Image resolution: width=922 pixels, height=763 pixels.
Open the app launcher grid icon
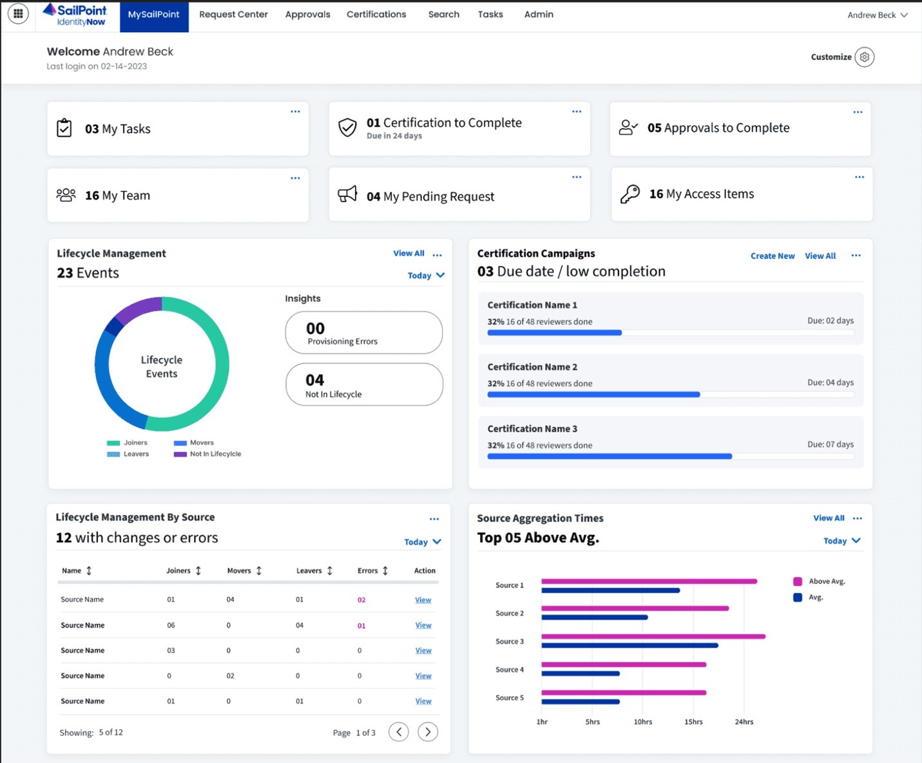18,14
